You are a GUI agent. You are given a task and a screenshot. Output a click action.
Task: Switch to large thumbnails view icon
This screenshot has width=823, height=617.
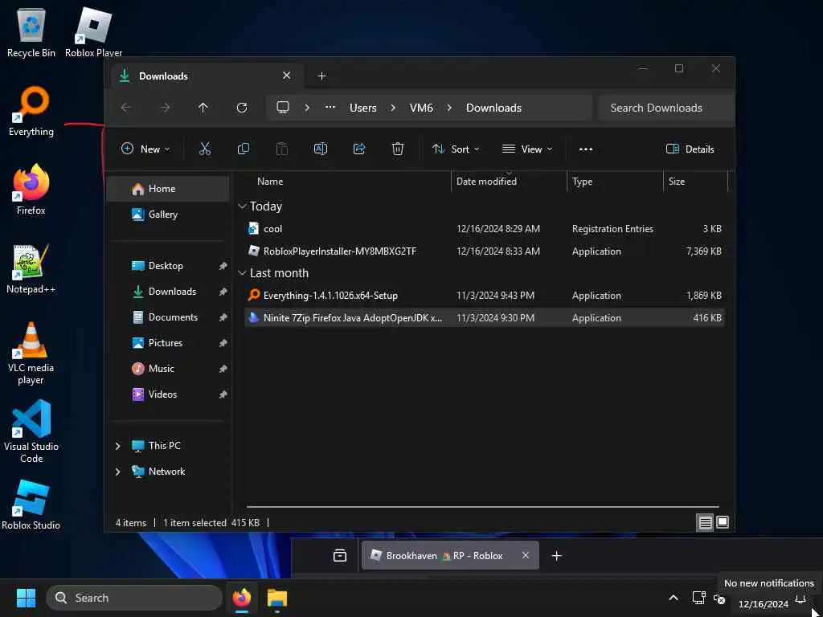point(723,522)
